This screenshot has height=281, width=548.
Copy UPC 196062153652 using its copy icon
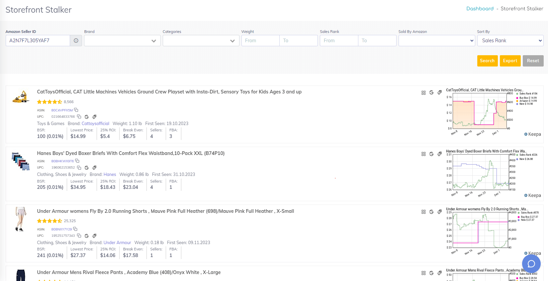pos(79,167)
